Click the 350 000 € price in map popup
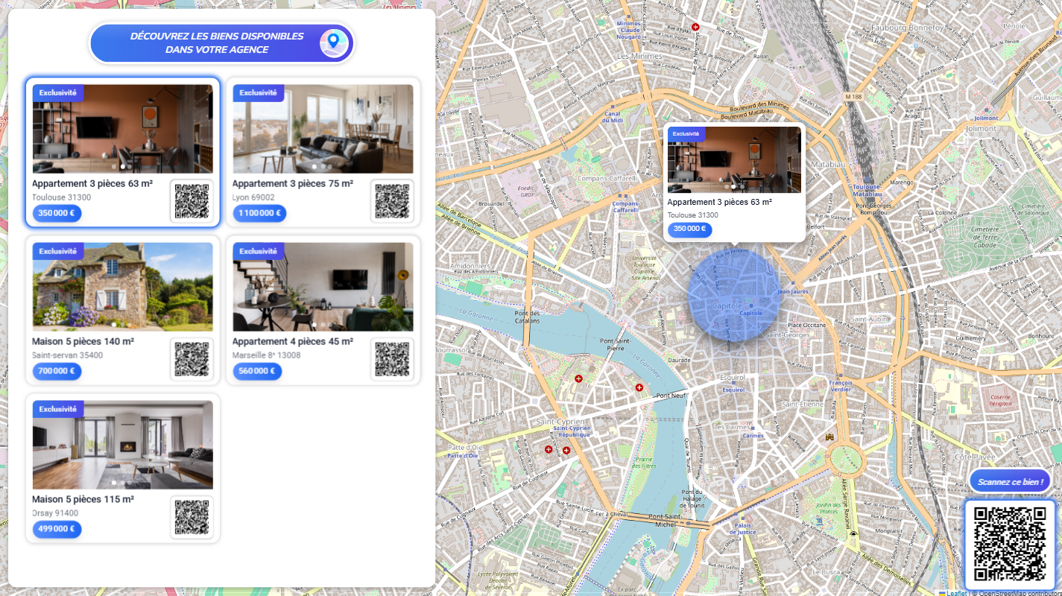The height and width of the screenshot is (596, 1062). click(x=689, y=229)
